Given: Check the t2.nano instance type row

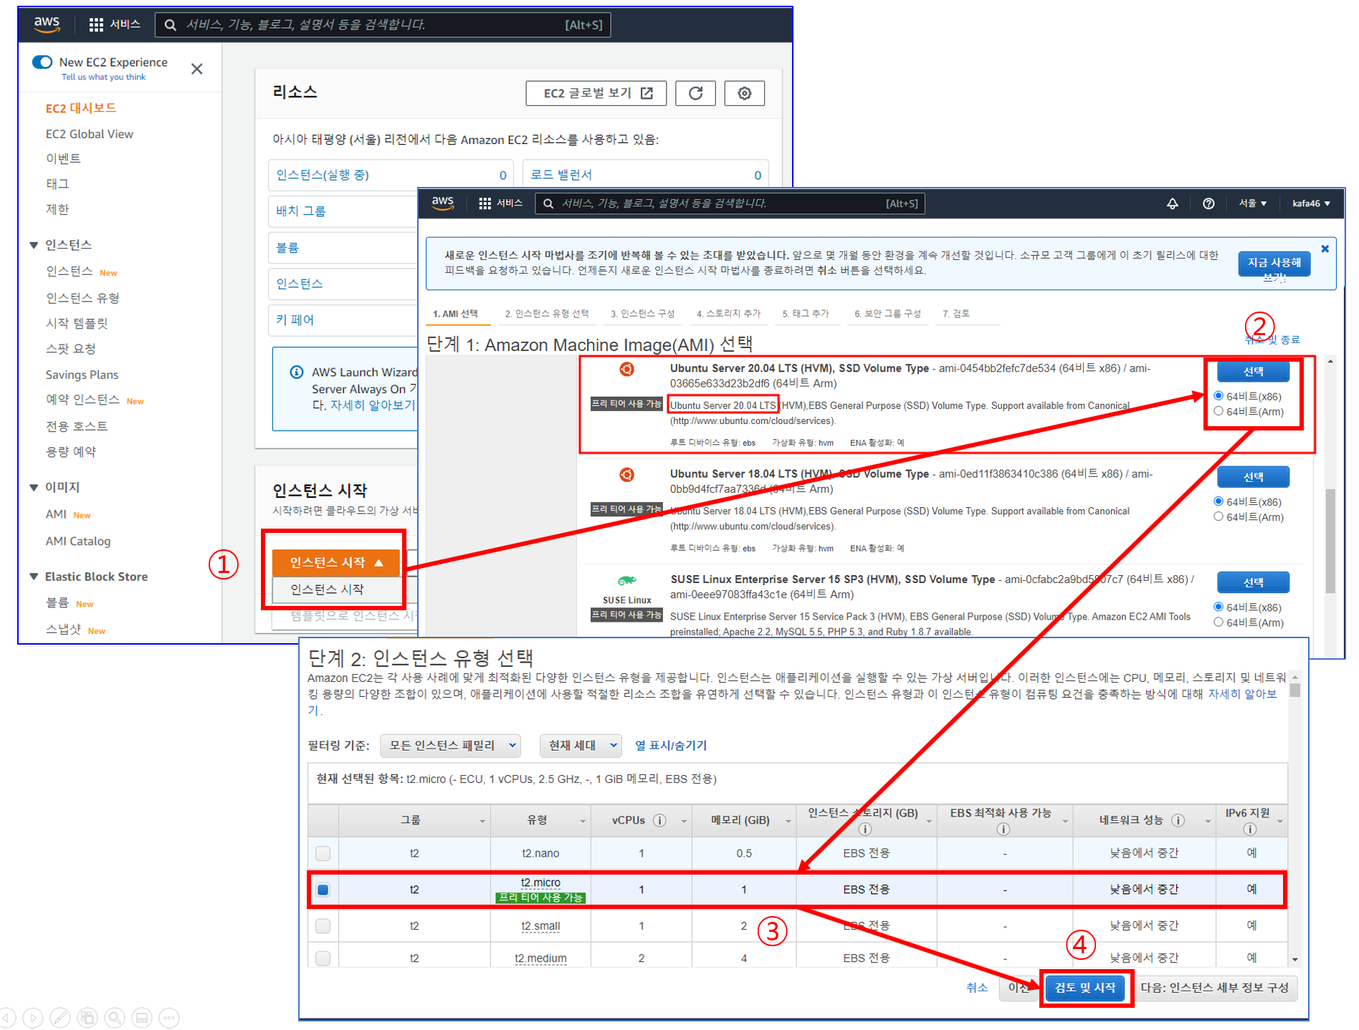Looking at the screenshot, I should 323,853.
